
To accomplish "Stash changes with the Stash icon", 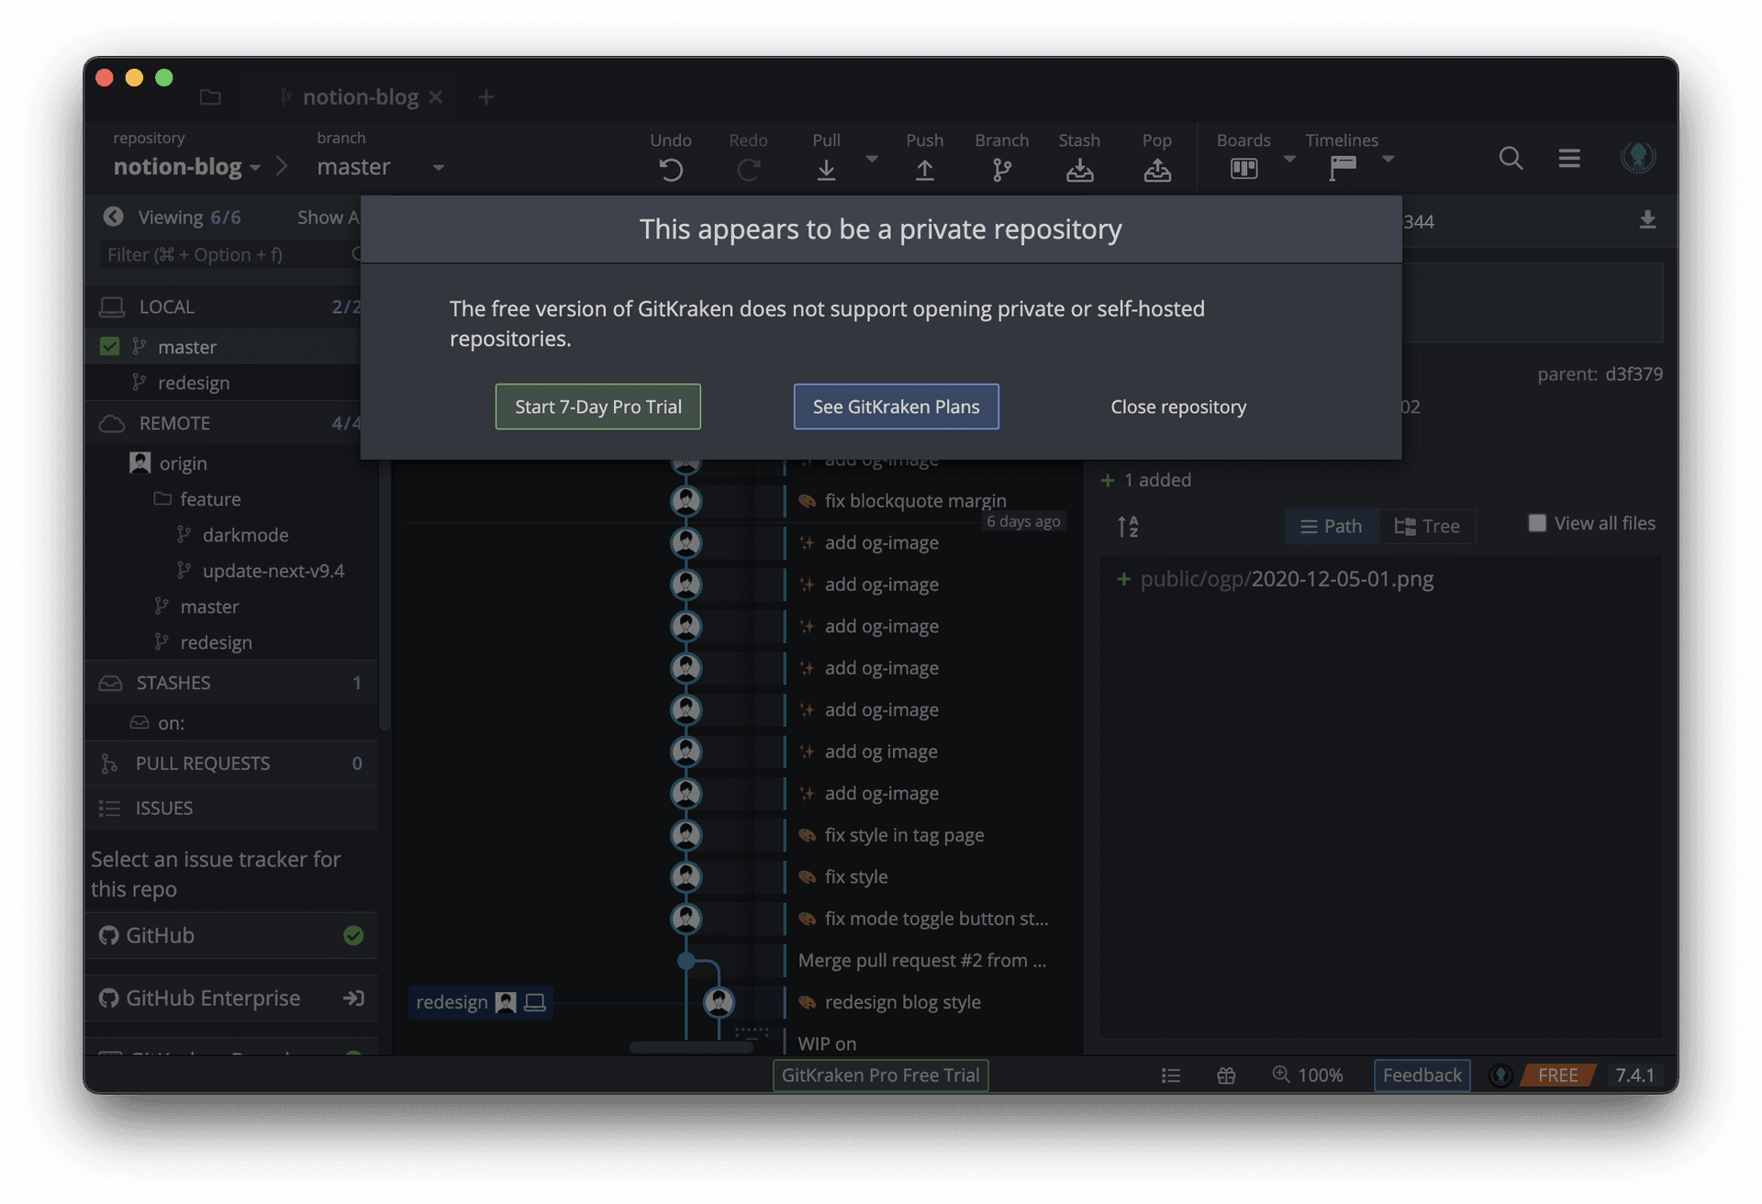I will [x=1079, y=170].
